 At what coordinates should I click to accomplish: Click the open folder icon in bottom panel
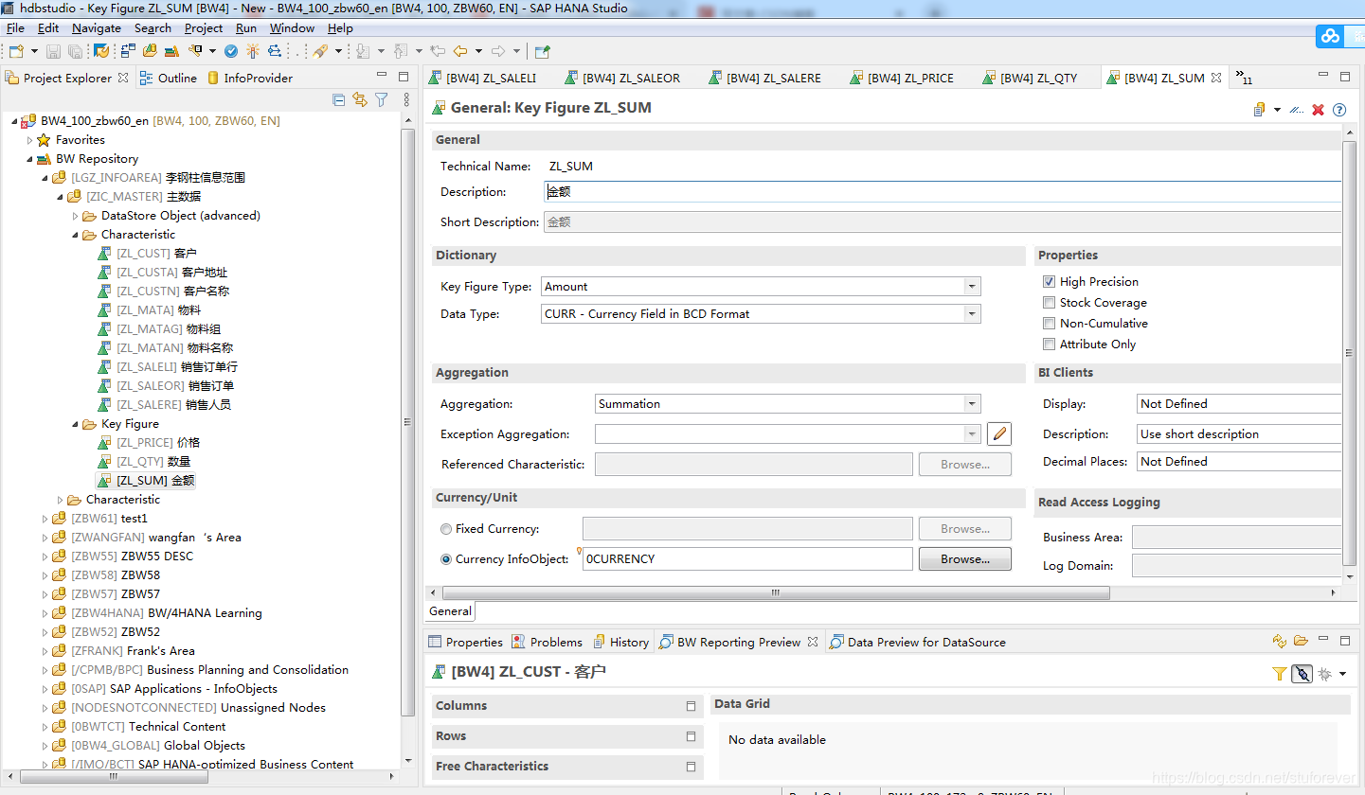pyautogui.click(x=1301, y=641)
